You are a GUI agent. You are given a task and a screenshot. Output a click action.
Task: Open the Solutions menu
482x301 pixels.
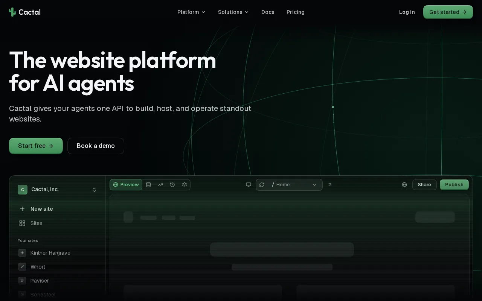(x=233, y=12)
